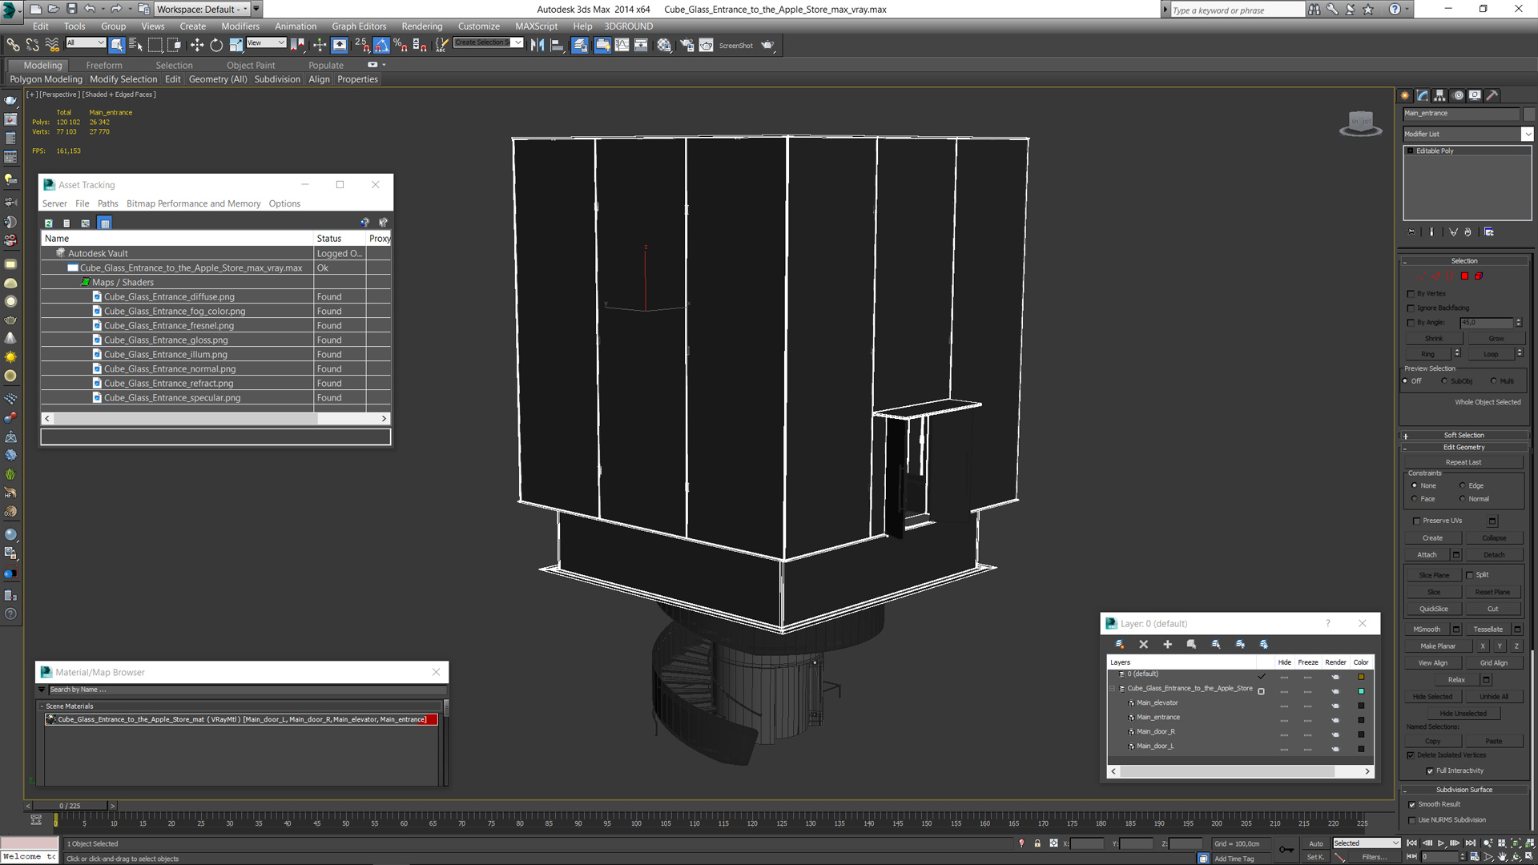Open Paths menu in Asset Tracking
This screenshot has width=1538, height=865.
(107, 204)
